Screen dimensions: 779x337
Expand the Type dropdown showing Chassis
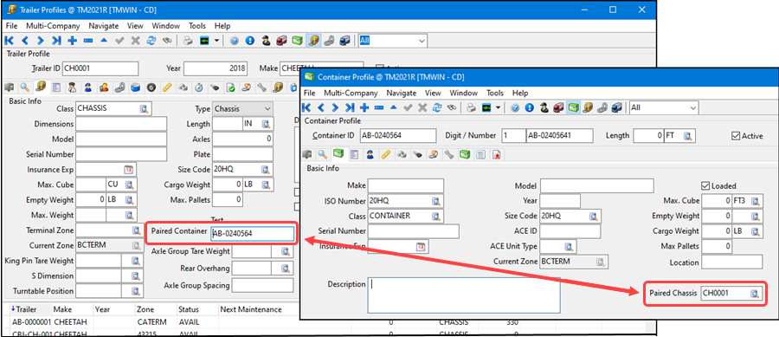pyautogui.click(x=243, y=109)
